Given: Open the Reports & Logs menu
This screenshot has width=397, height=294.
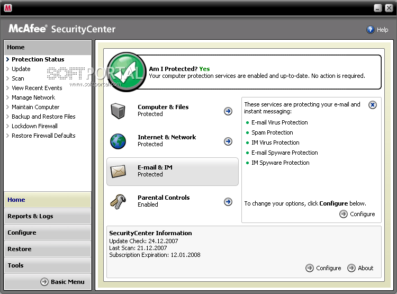Looking at the screenshot, I should (48, 216).
